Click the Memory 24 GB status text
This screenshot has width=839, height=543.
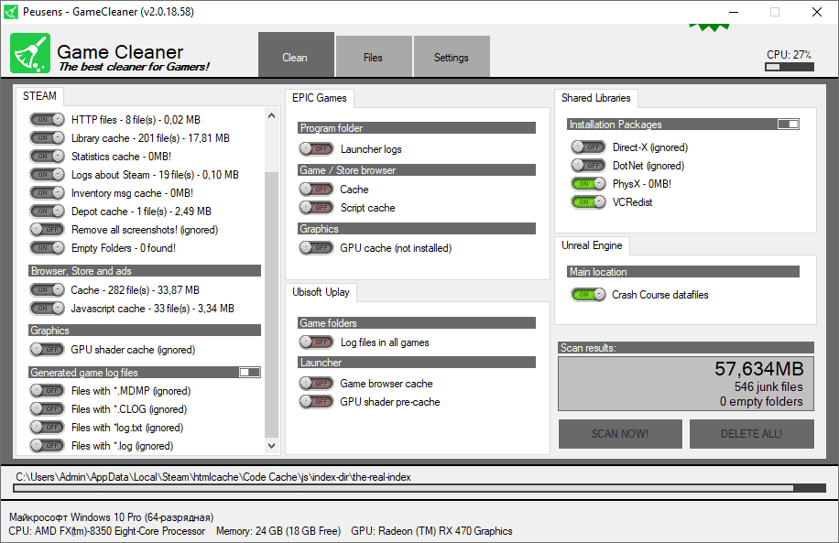pyautogui.click(x=278, y=531)
